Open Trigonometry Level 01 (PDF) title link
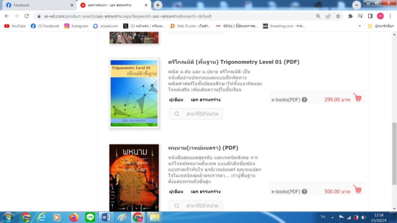The image size is (397, 223). pos(234,62)
